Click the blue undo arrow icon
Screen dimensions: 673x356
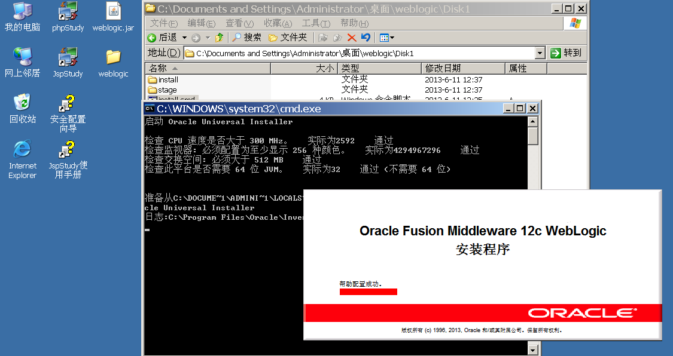(x=366, y=38)
